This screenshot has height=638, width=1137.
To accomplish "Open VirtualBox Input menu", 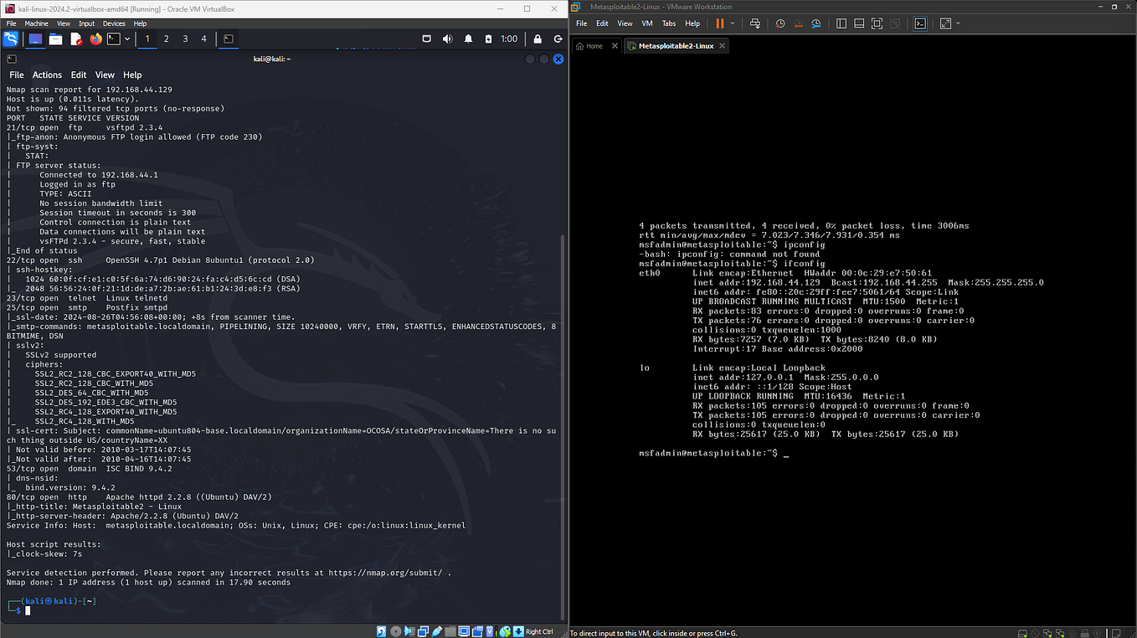I will [x=87, y=23].
